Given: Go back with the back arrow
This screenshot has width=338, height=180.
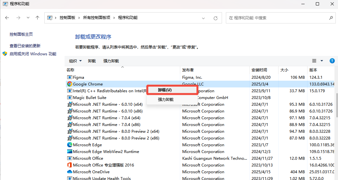Looking at the screenshot, I should (7, 18).
